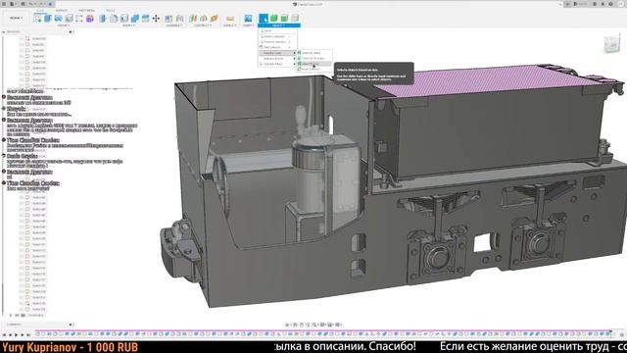The width and height of the screenshot is (627, 353).
Task: Click the Orbit navigation bar icon
Action: pyautogui.click(x=288, y=325)
